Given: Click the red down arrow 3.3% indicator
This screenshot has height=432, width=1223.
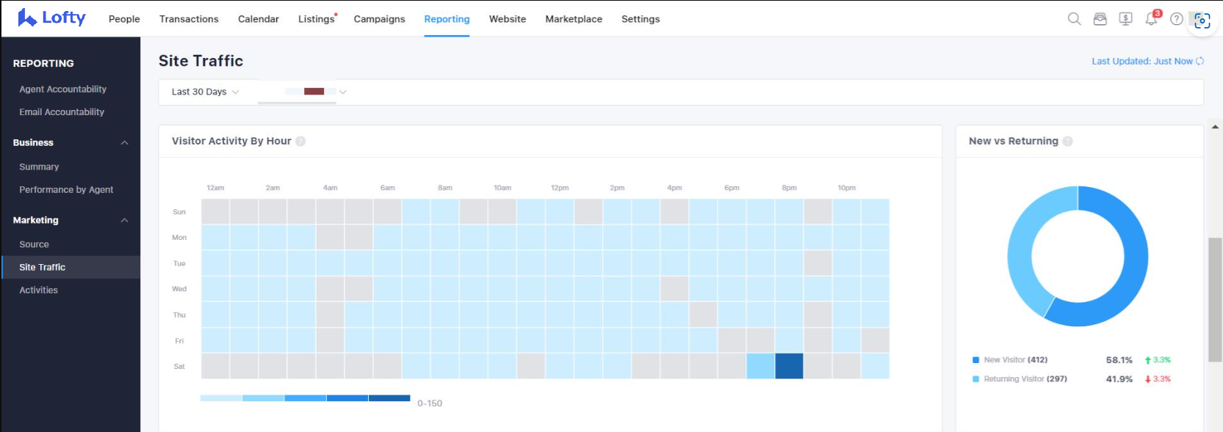Looking at the screenshot, I should coord(1158,379).
